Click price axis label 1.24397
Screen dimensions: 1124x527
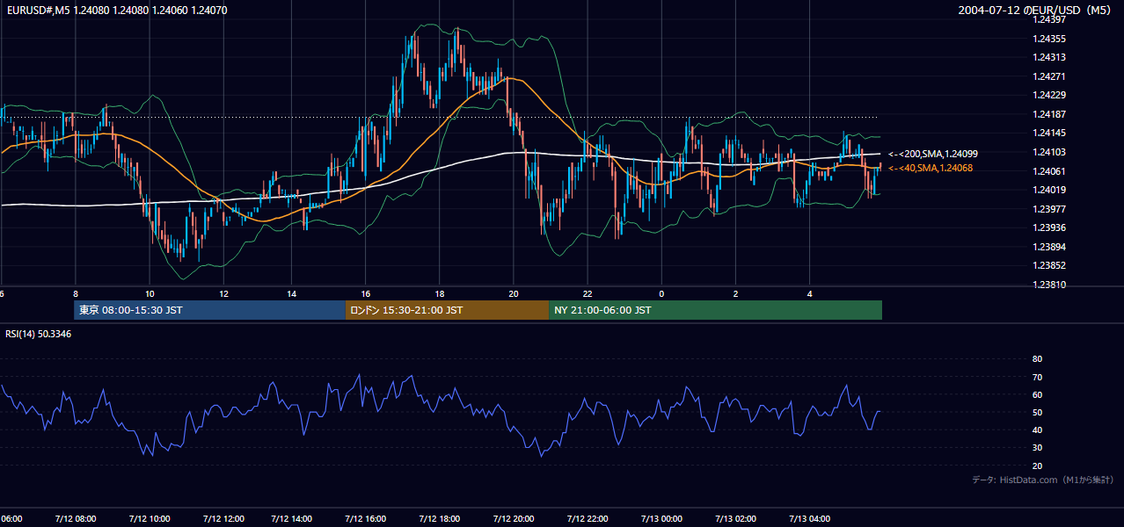click(x=1049, y=19)
